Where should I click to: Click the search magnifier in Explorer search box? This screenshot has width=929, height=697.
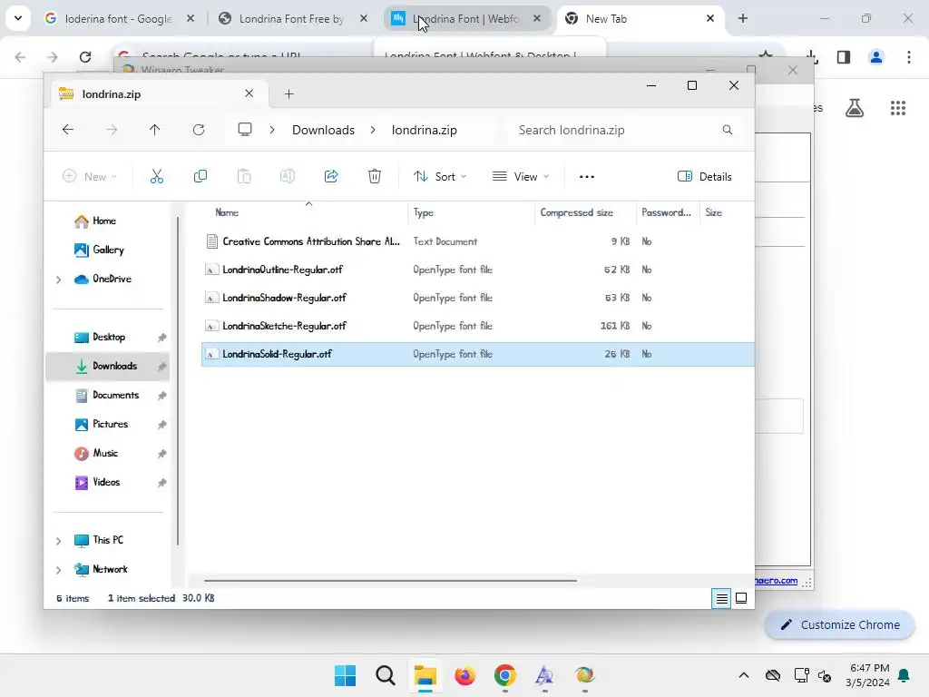pos(727,130)
